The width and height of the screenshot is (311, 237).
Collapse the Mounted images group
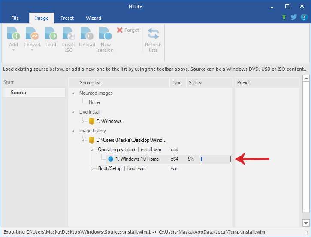click(73, 93)
